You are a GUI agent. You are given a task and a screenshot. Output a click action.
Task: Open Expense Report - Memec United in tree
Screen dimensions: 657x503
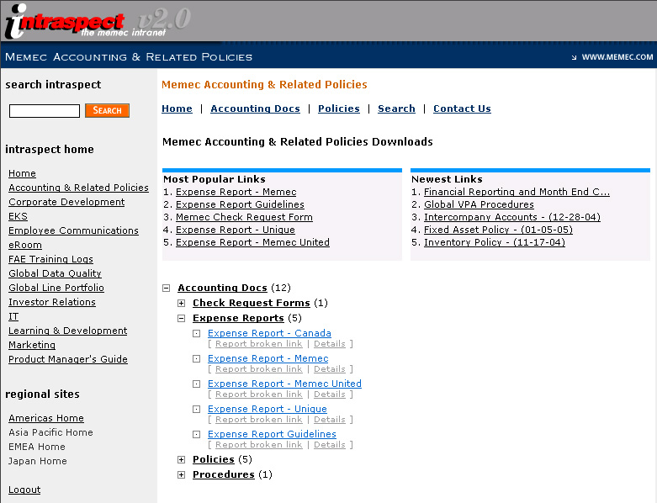284,384
